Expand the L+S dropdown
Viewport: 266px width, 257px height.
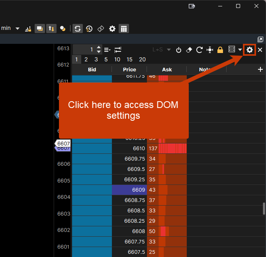pos(169,50)
